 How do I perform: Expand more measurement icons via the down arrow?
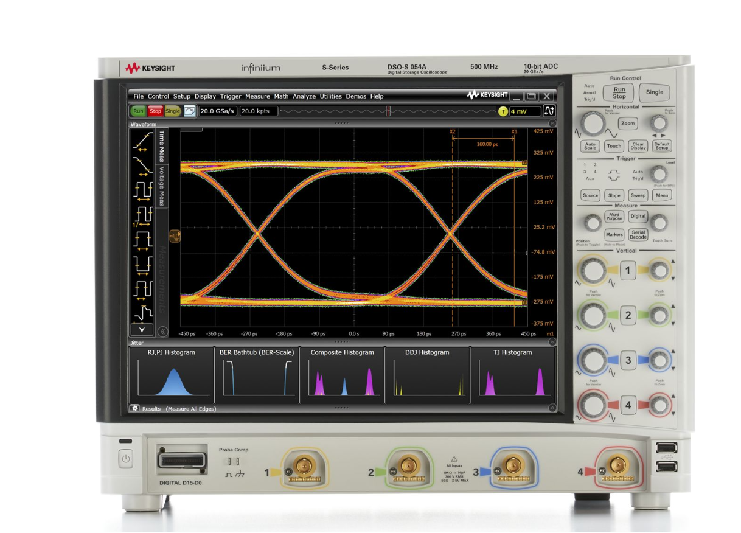click(x=142, y=329)
